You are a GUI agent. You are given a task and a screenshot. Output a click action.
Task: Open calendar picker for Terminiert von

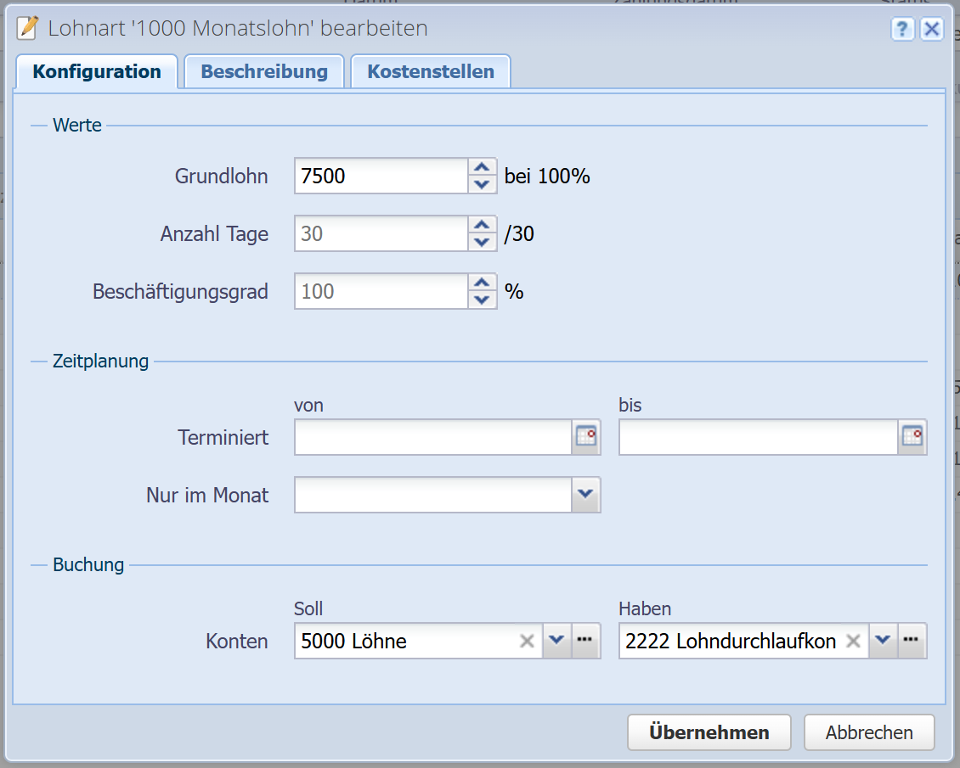coord(586,437)
